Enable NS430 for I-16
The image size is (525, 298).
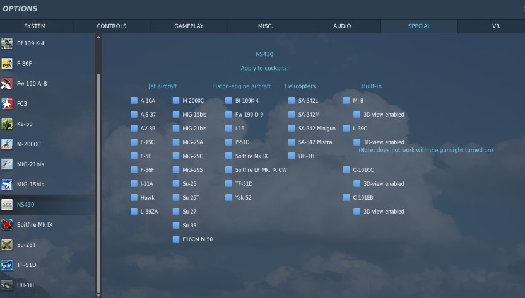click(x=228, y=128)
